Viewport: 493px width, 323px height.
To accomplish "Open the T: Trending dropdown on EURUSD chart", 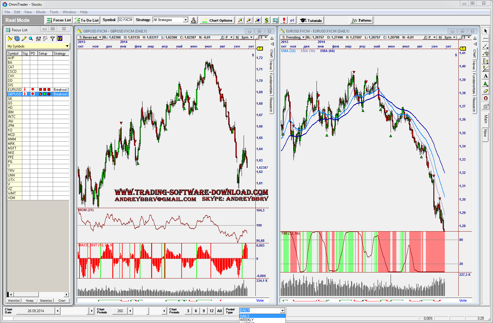I will coord(303,37).
